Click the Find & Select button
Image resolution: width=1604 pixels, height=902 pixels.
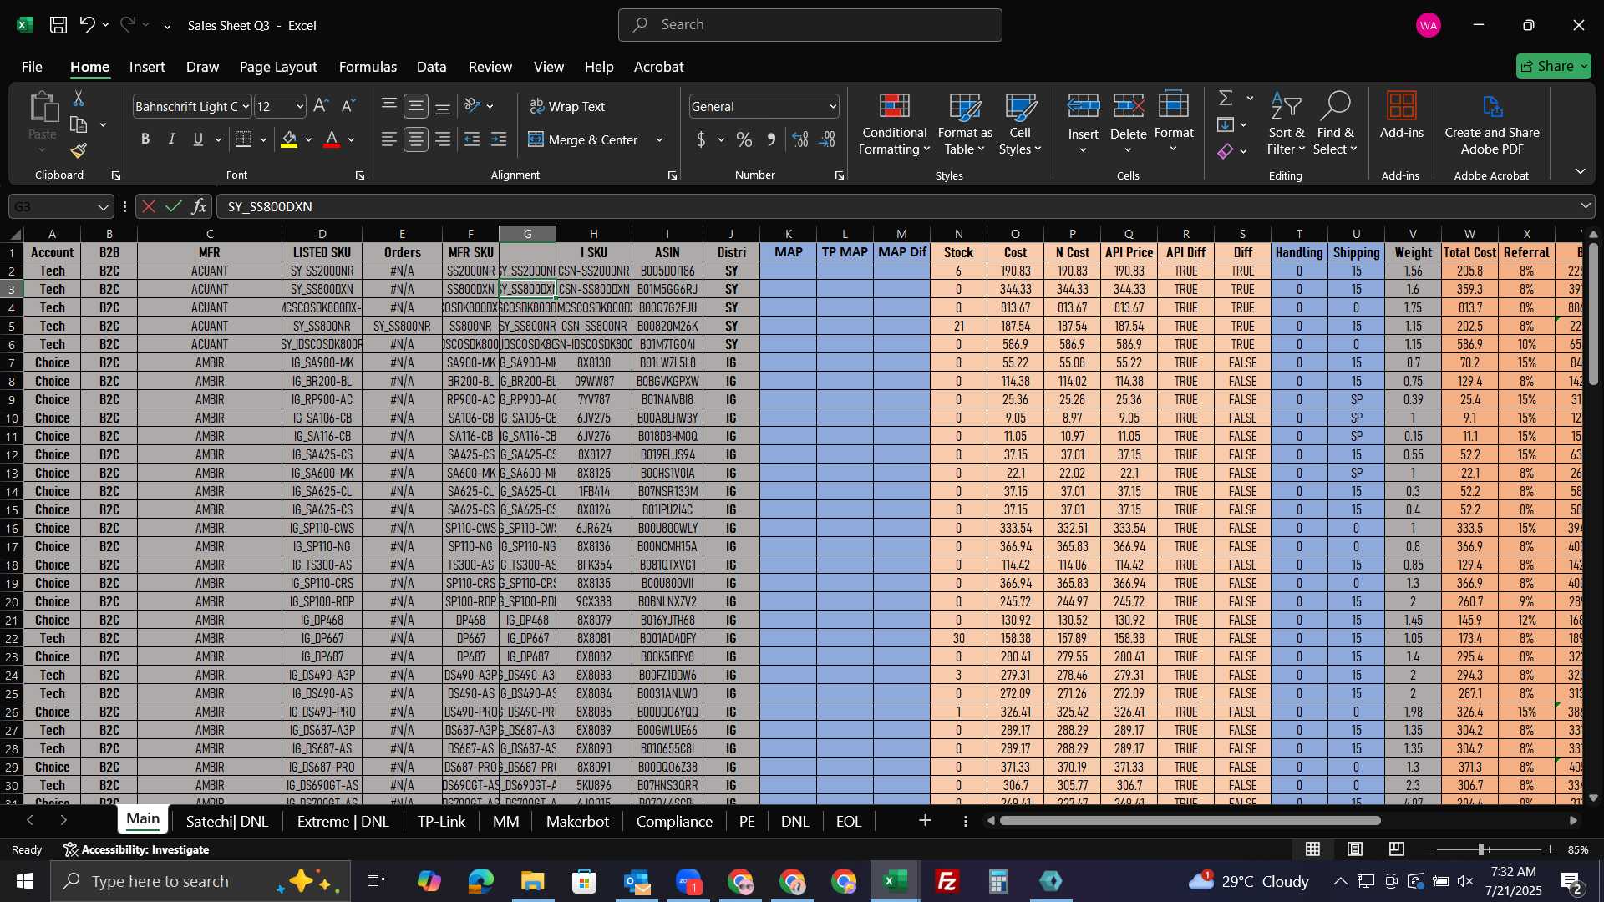click(1334, 124)
